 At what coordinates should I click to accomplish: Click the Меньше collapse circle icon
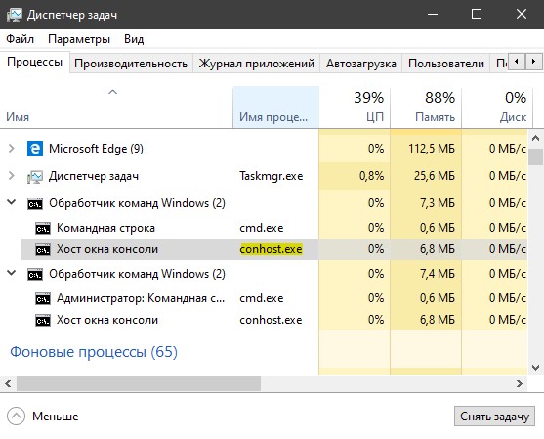16,417
